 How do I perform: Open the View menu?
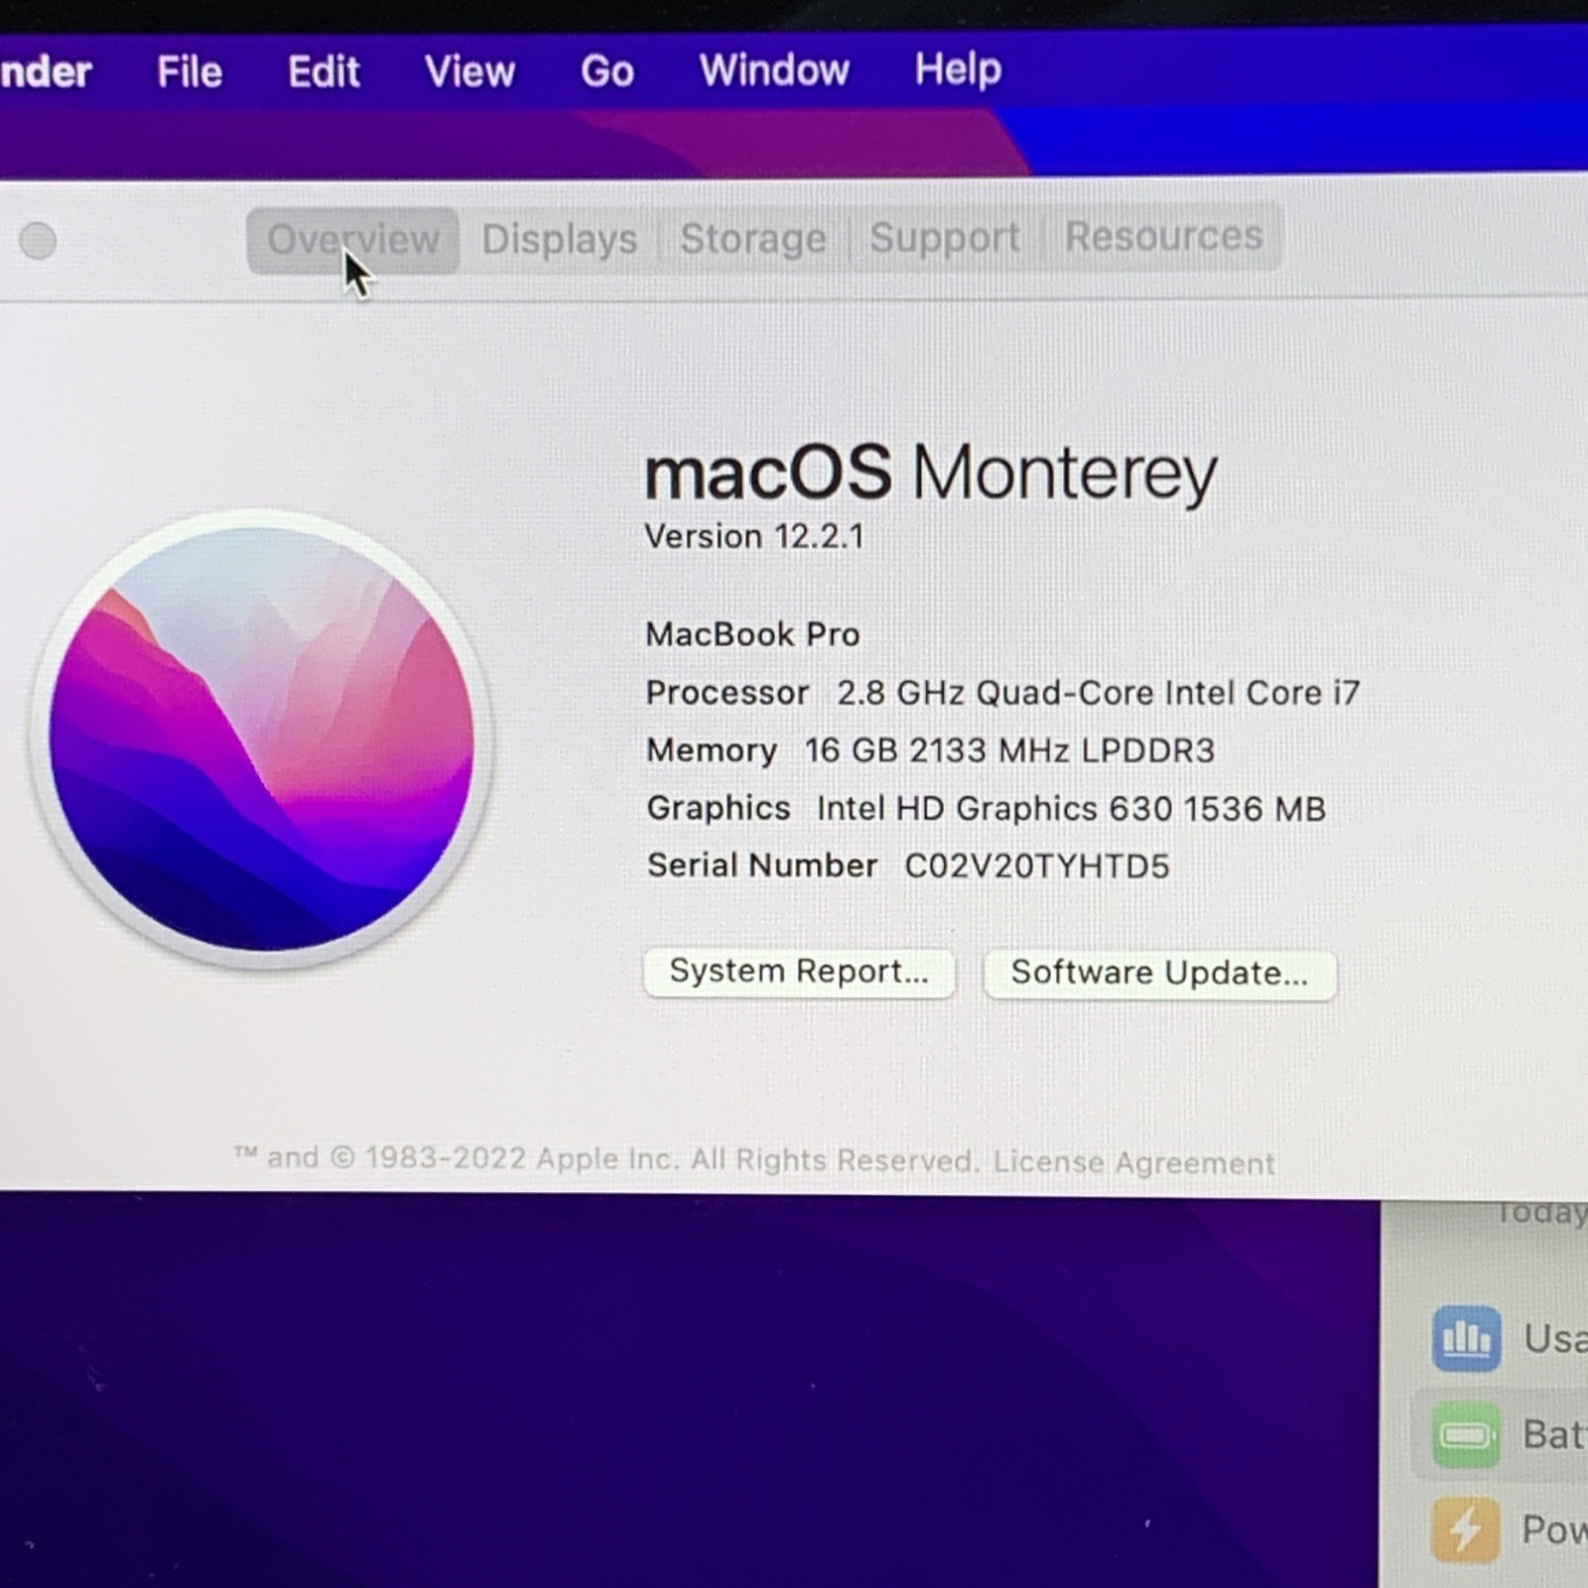point(469,71)
